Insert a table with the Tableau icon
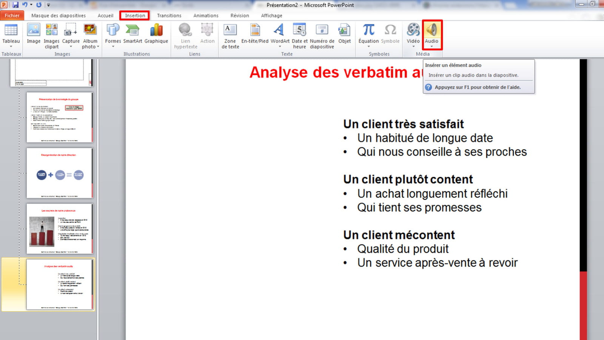The width and height of the screenshot is (604, 340). 11,30
